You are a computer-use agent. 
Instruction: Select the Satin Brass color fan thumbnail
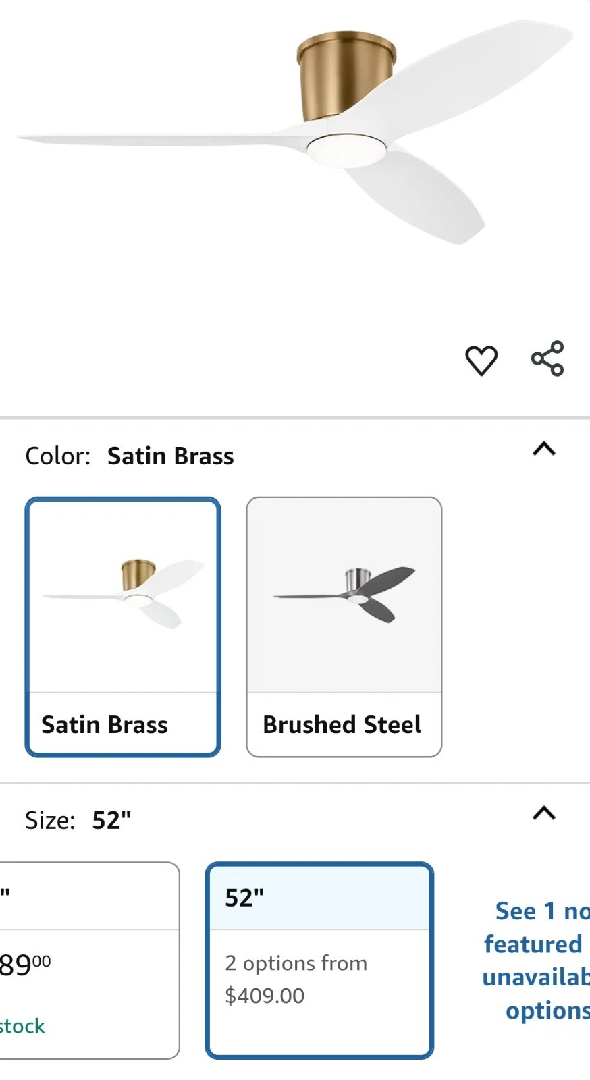[x=123, y=595]
